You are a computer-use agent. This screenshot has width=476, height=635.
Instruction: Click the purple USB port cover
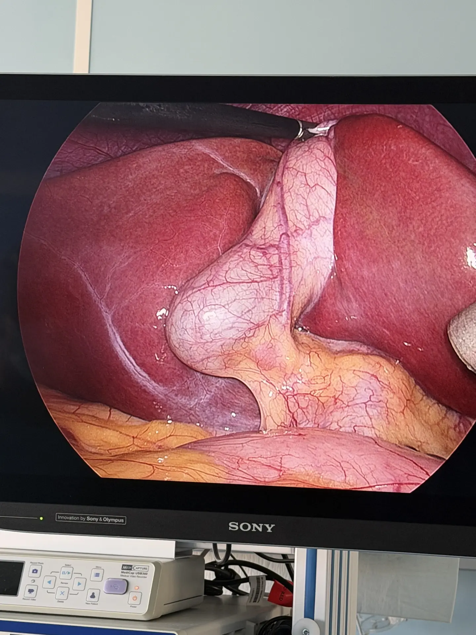pyautogui.click(x=115, y=587)
